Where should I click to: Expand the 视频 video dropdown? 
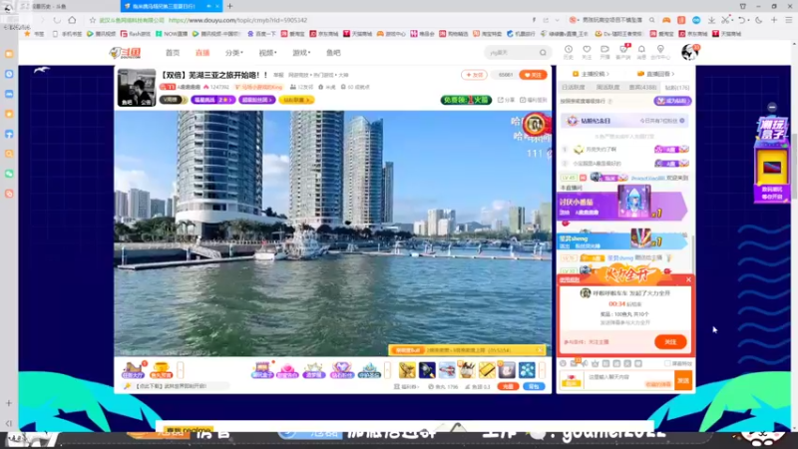267,53
